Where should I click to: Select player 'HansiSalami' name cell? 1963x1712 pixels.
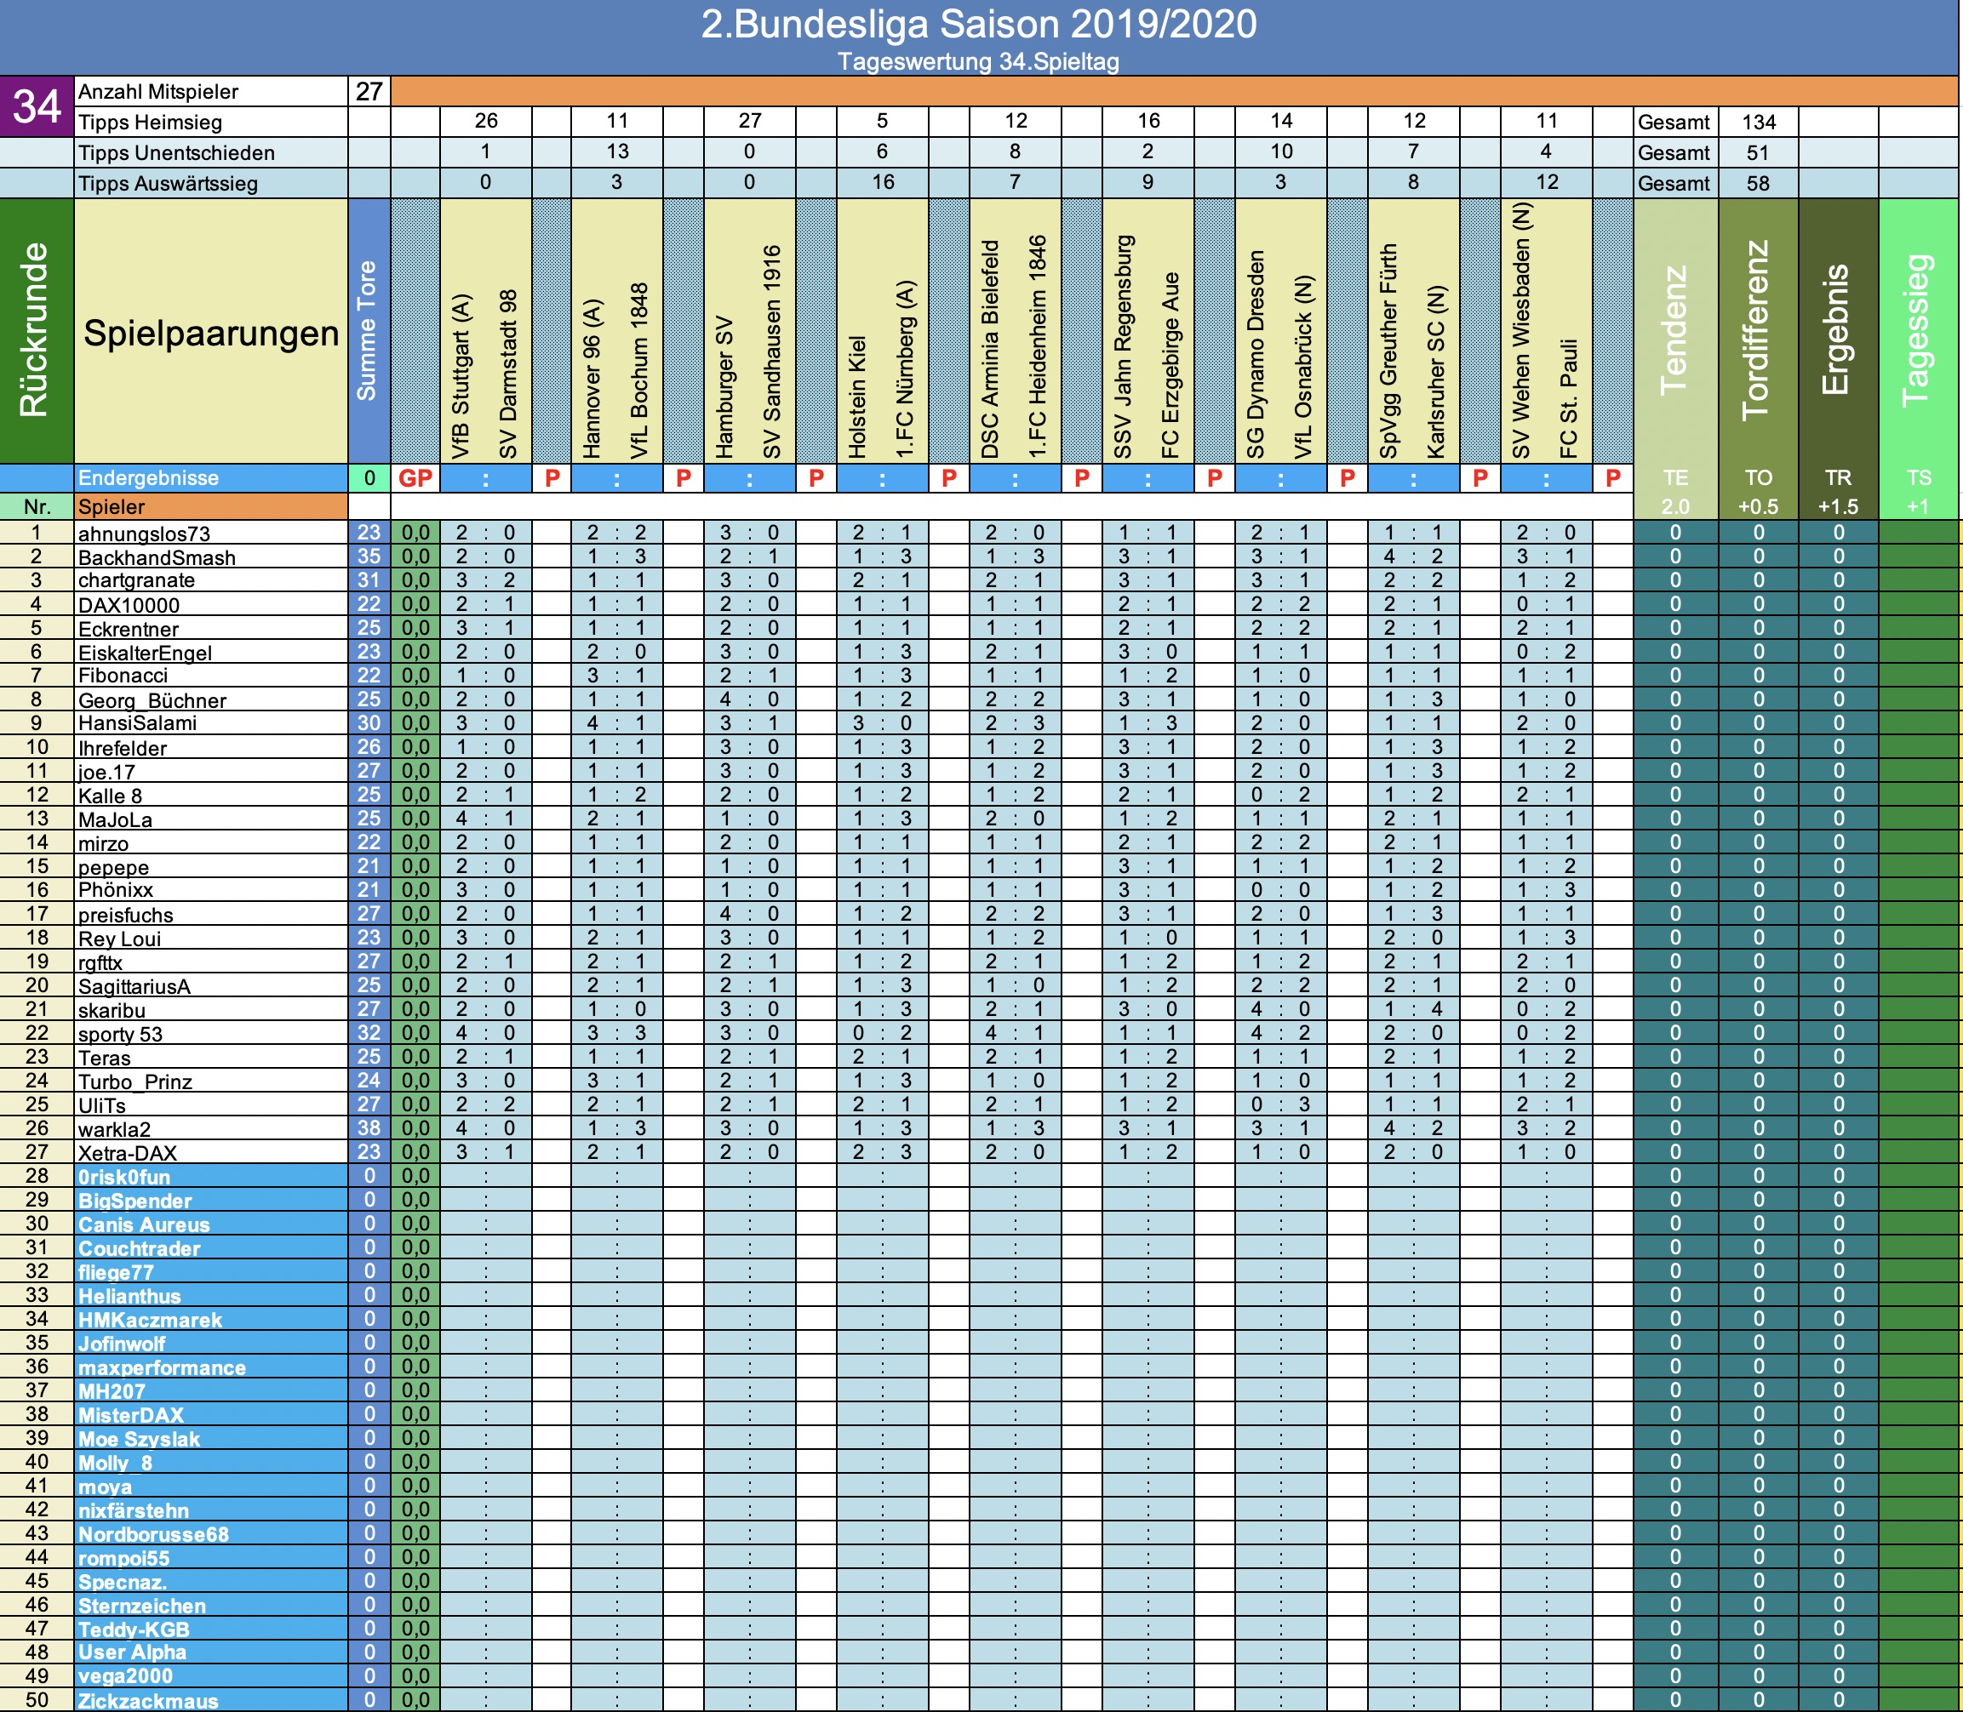point(211,723)
